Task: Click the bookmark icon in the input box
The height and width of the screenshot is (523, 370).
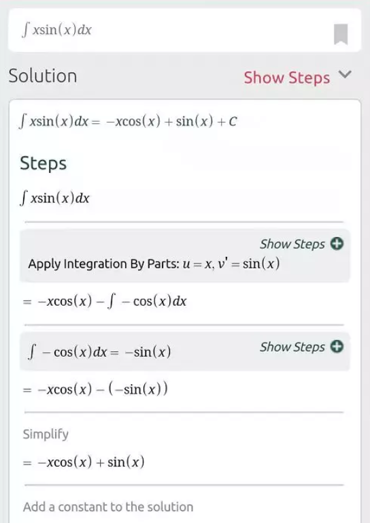Action: [341, 34]
